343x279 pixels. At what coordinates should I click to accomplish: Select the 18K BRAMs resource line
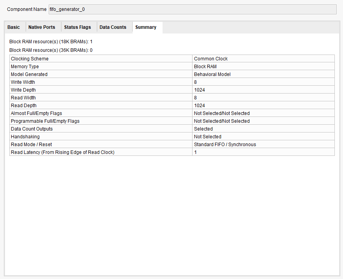51,42
